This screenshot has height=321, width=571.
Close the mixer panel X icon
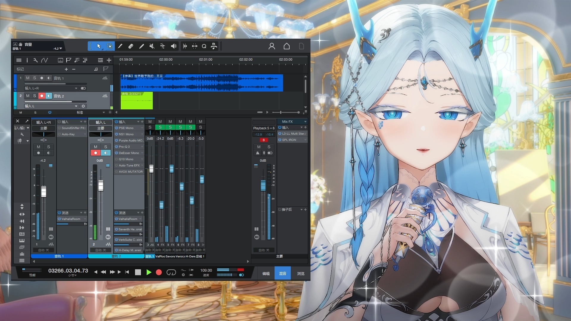[18, 121]
